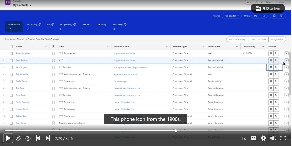The width and height of the screenshot is (292, 146).
Task: Click email icon for Pat Stumuller
Action: pos(271,74)
